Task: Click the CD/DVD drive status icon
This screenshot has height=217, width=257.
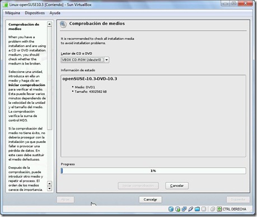Action: pos(177,209)
